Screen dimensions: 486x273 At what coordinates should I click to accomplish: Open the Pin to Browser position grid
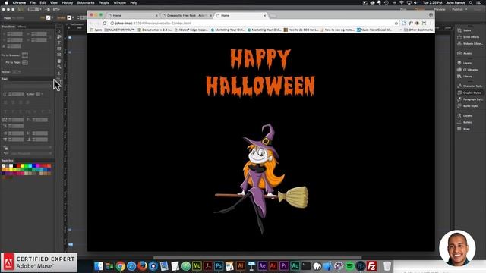(25, 55)
